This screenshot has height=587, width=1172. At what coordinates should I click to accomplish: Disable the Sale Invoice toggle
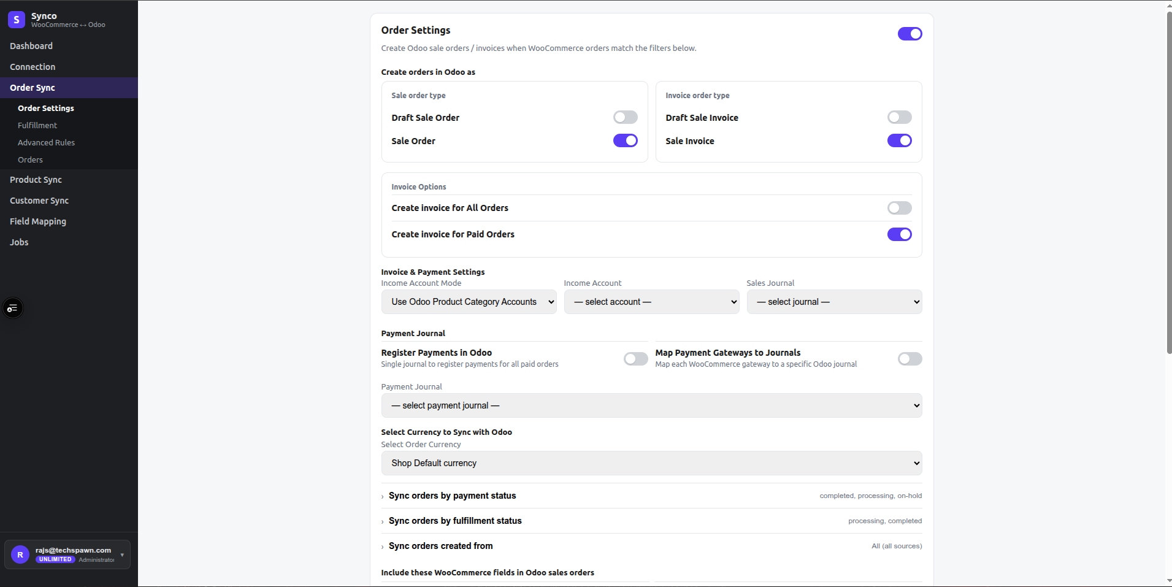click(899, 140)
